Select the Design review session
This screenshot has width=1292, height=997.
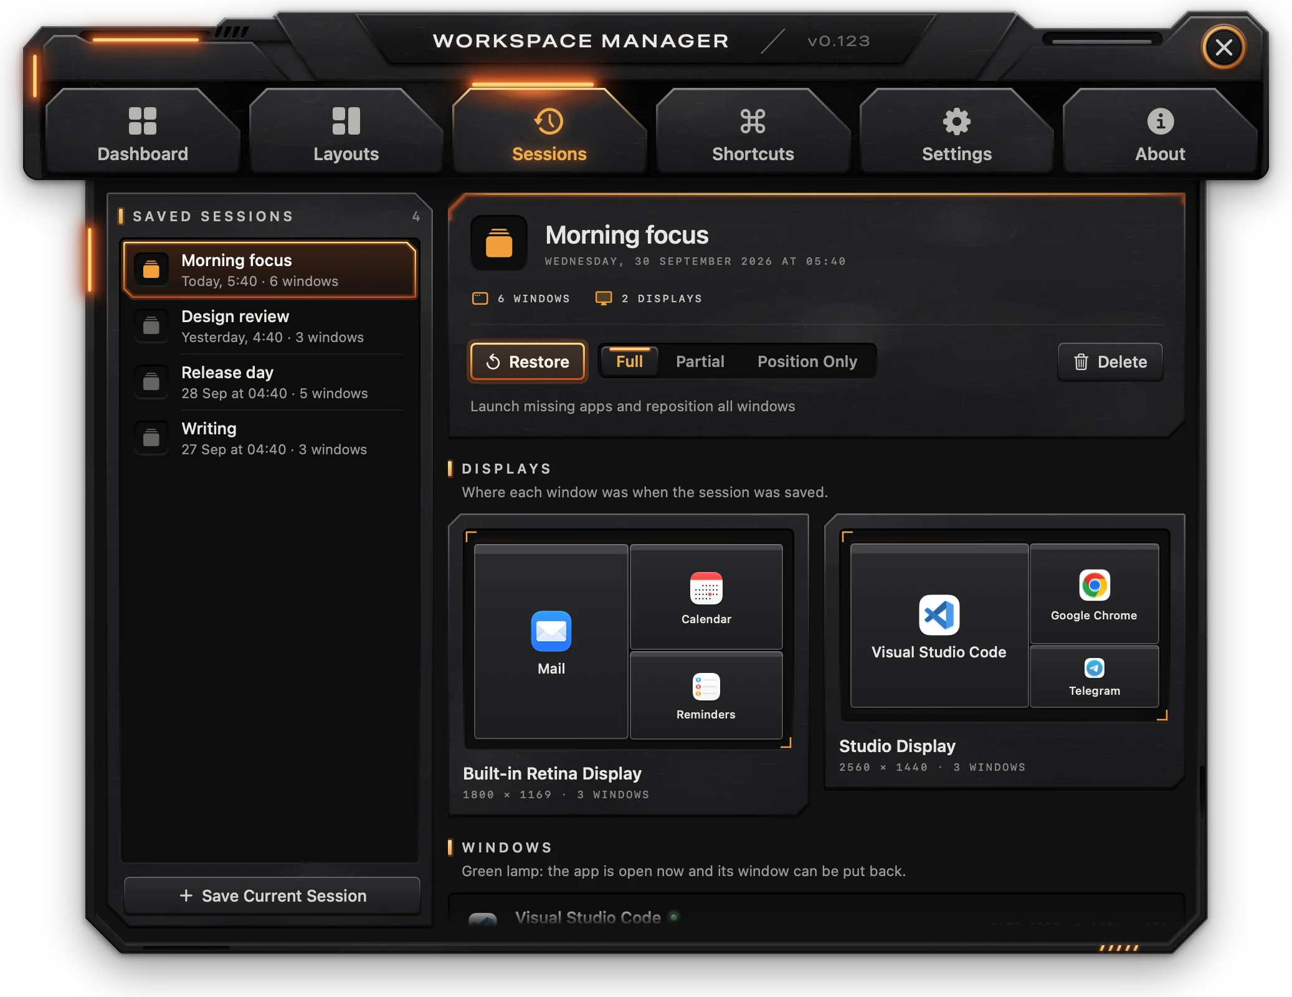tap(270, 326)
